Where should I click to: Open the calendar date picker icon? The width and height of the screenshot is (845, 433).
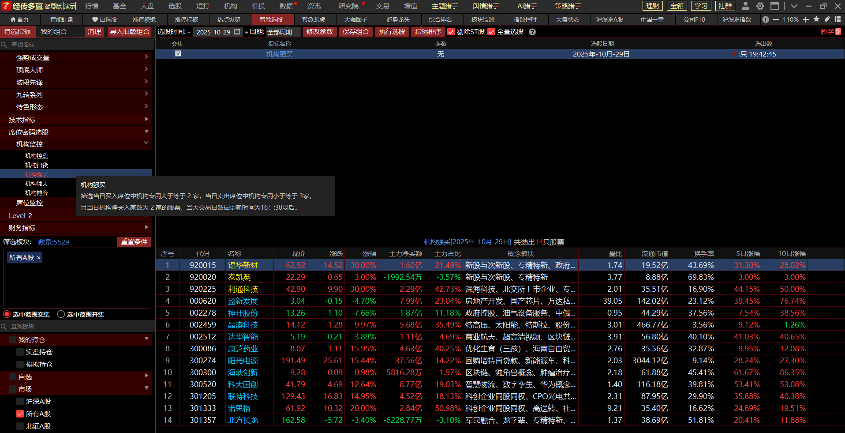[237, 32]
